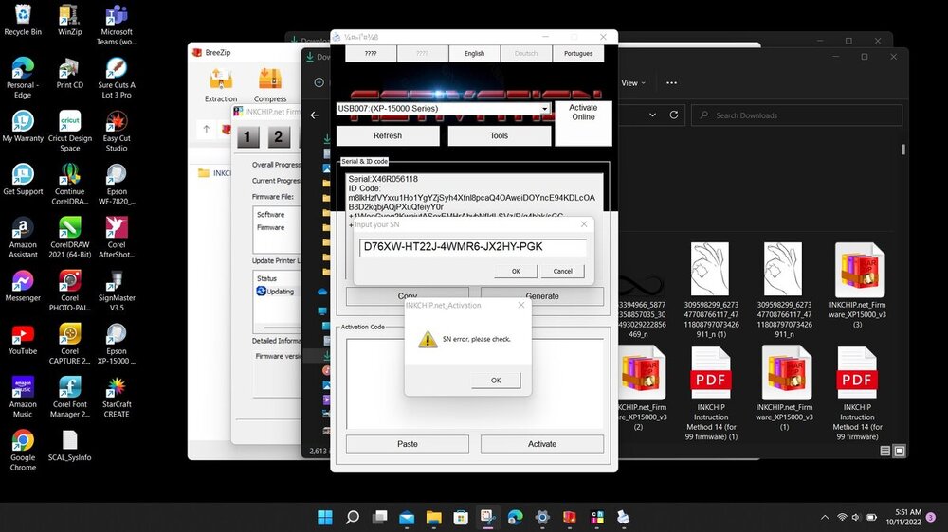This screenshot has height=532, width=948.
Task: Click OK in the SN error dialog
Action: pos(495,380)
